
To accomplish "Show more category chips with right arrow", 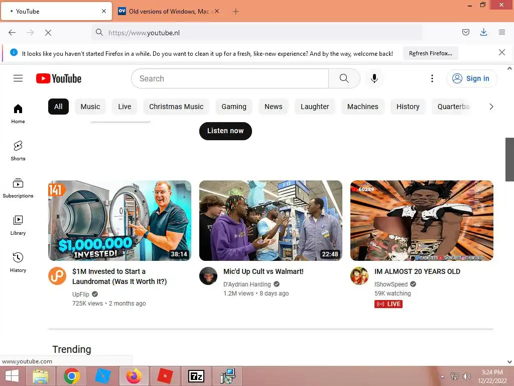I will pos(491,107).
